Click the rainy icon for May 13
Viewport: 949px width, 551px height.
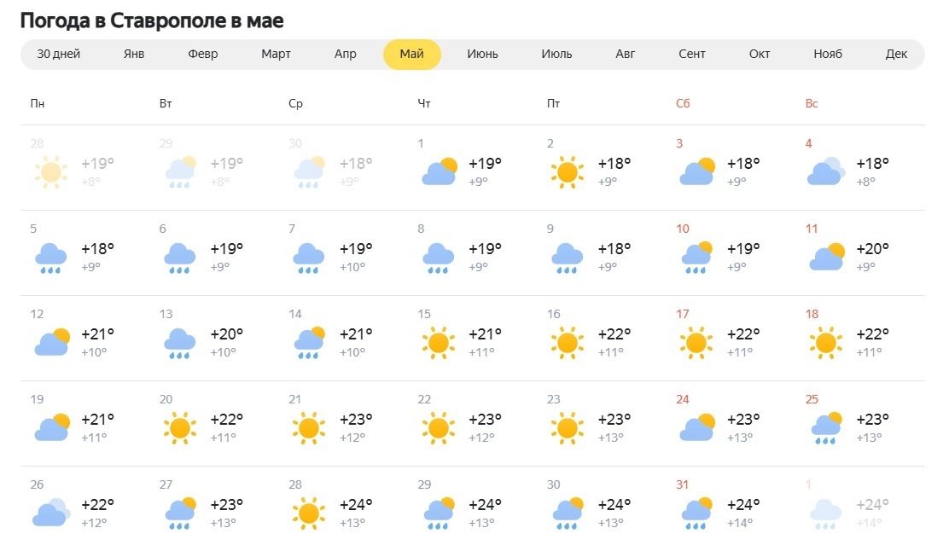pos(179,343)
